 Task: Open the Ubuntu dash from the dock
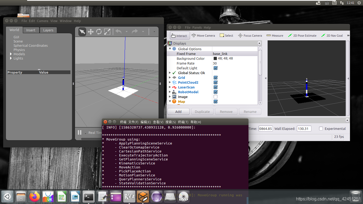7,197
